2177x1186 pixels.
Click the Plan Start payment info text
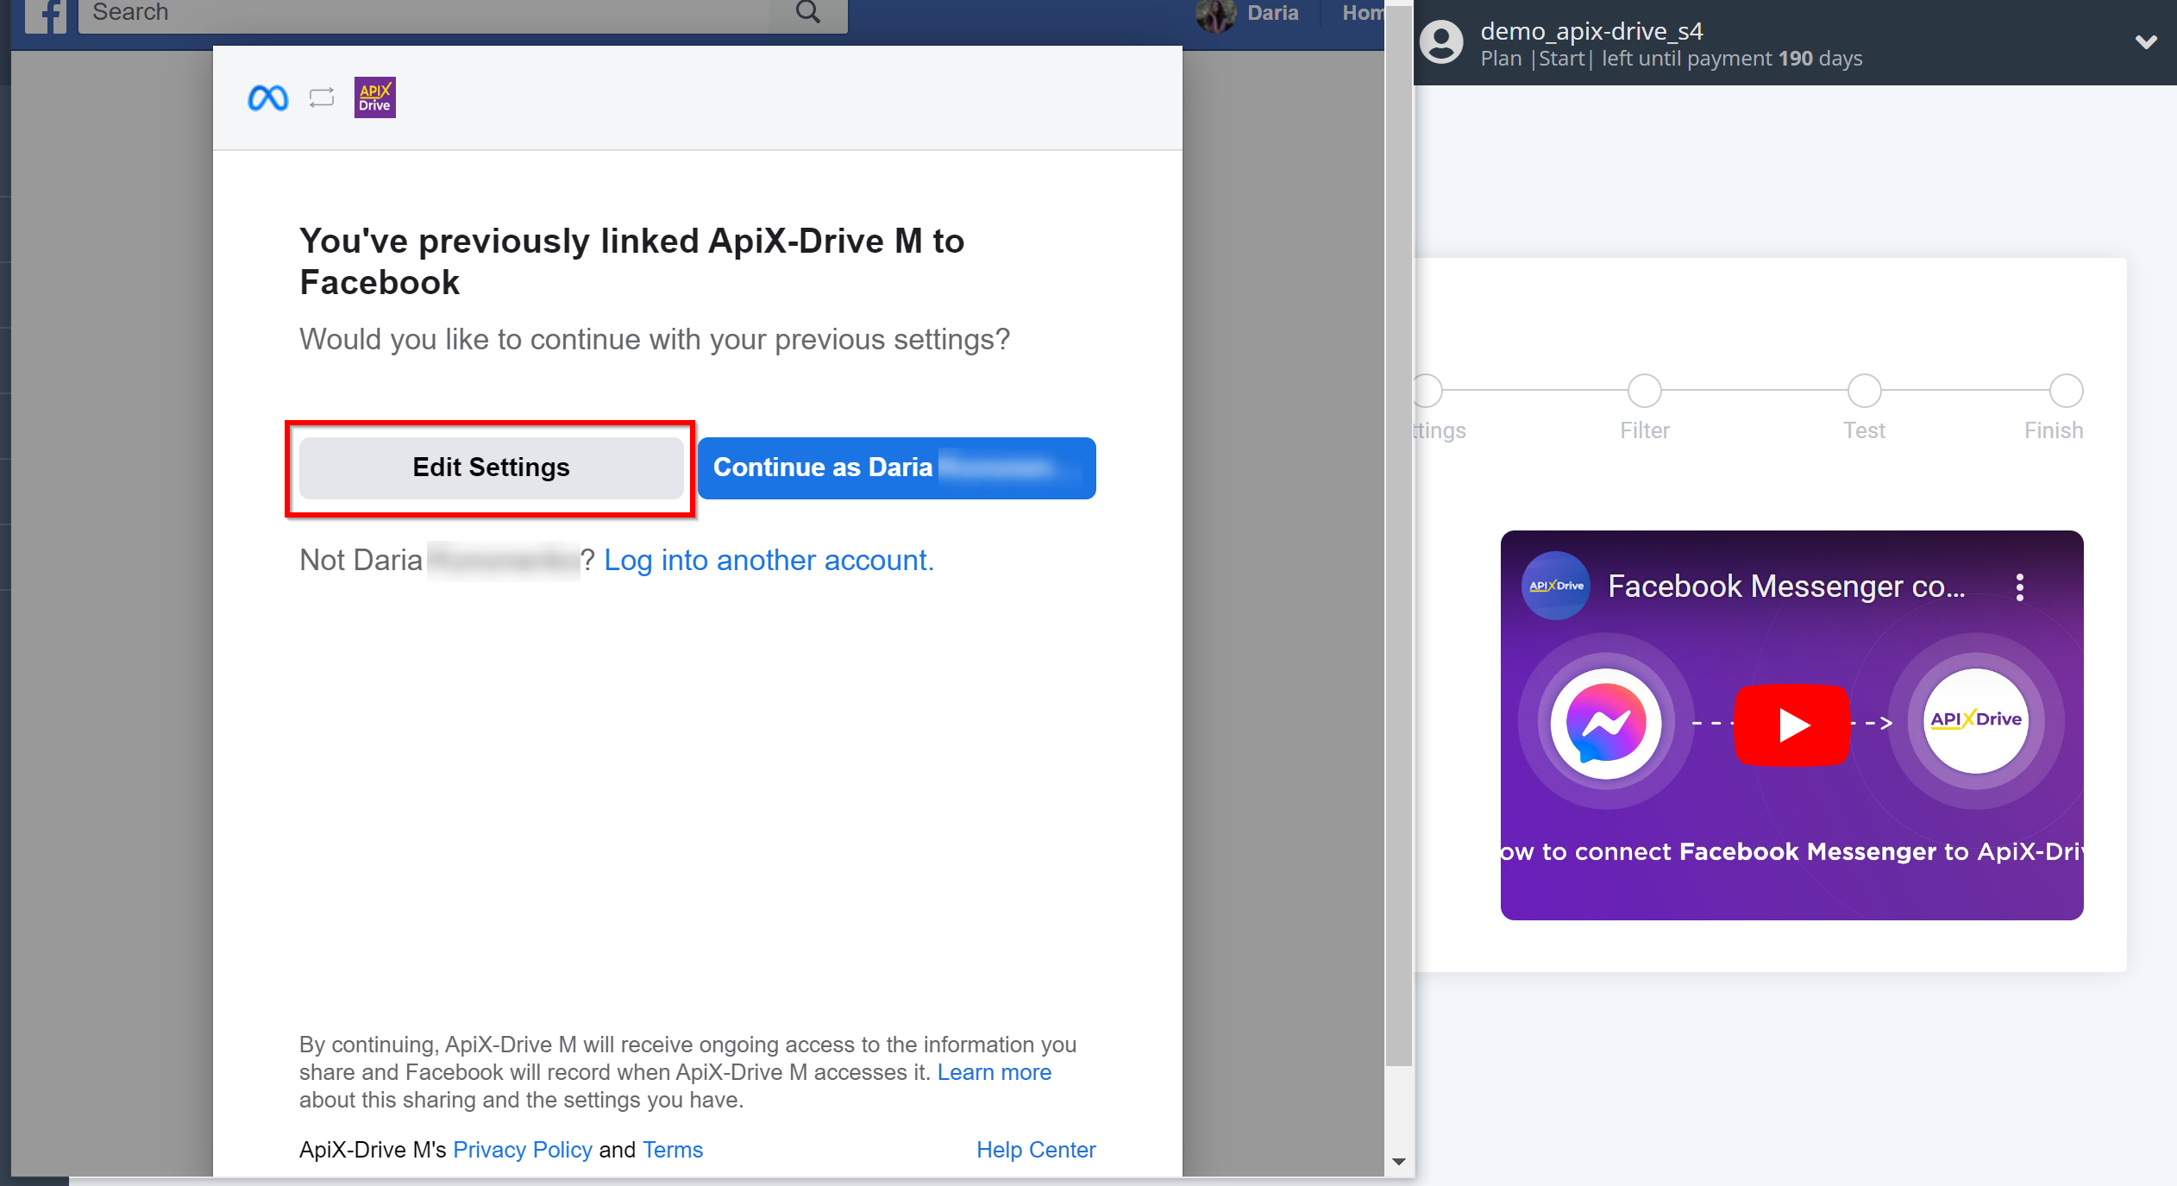(x=1671, y=59)
